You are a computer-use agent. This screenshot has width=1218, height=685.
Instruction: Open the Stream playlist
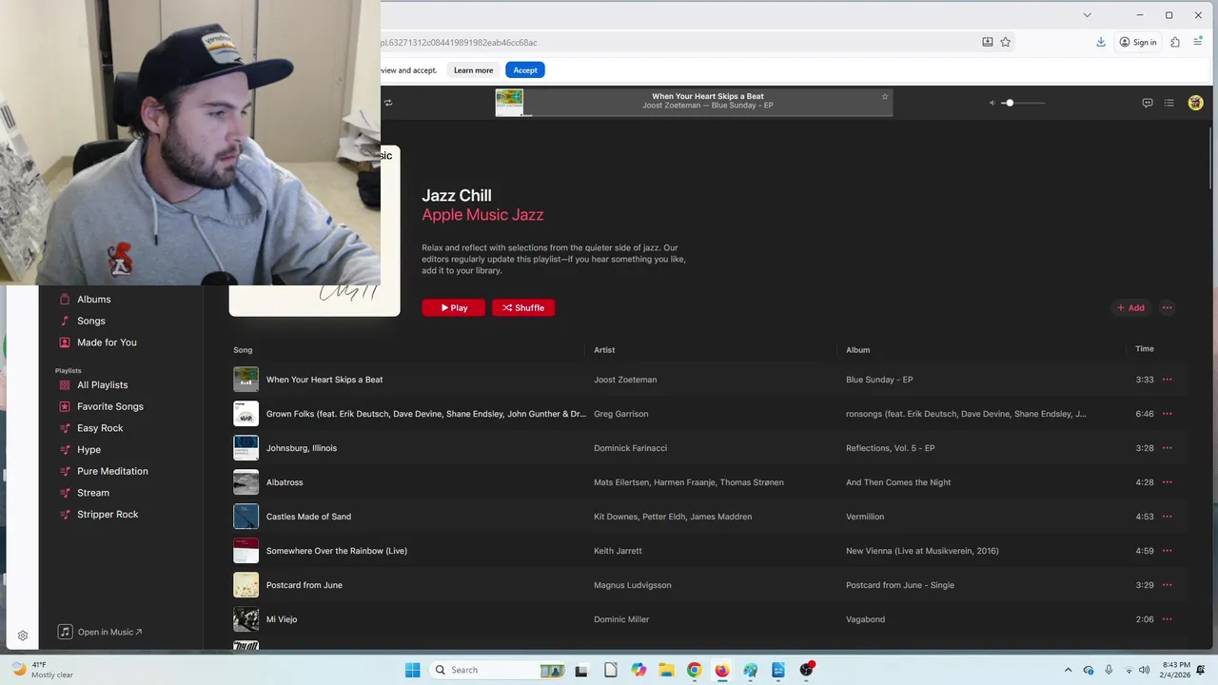click(93, 493)
